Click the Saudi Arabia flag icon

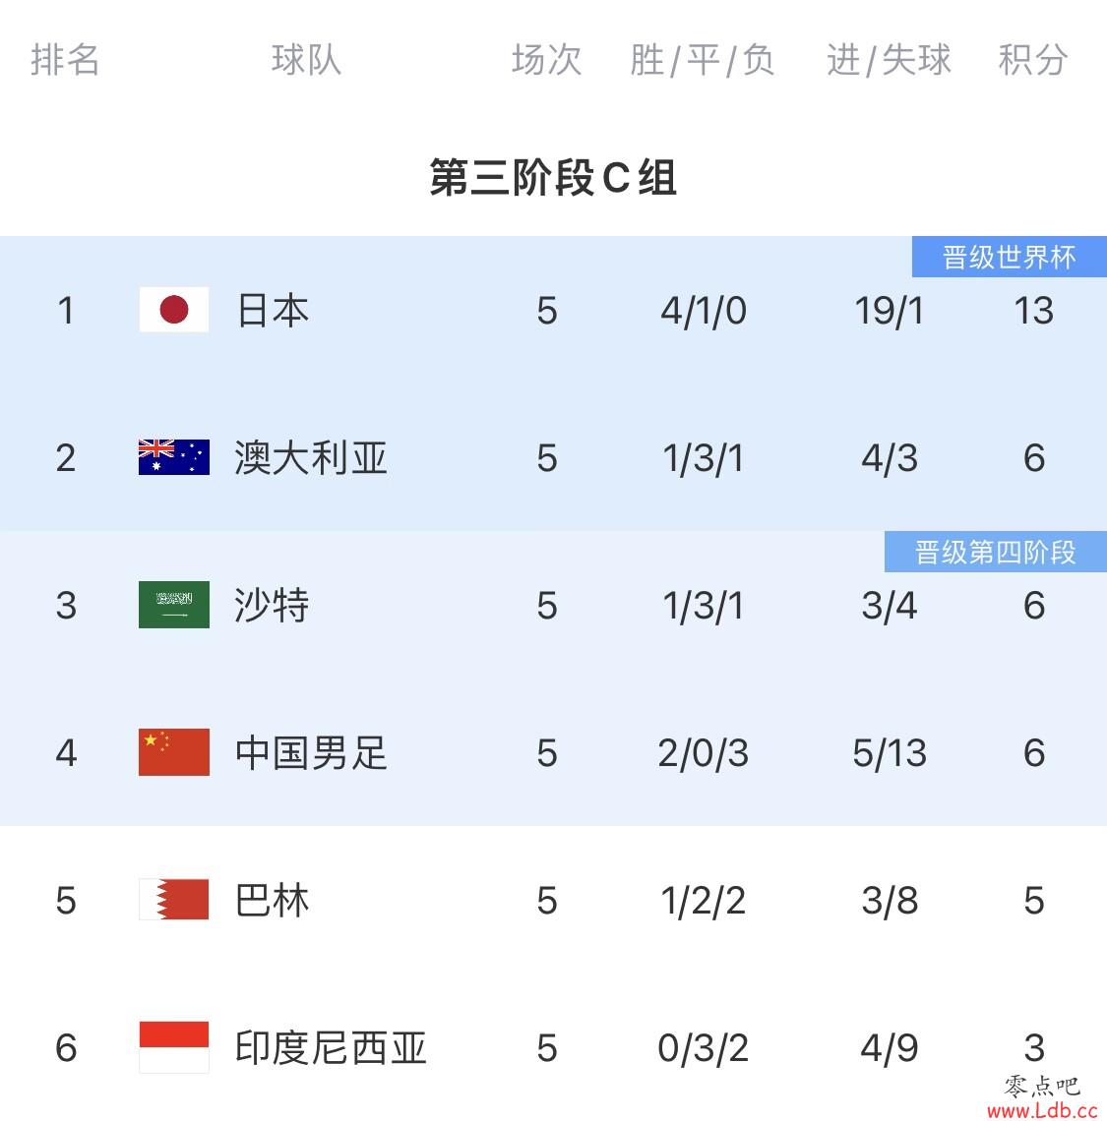[x=174, y=605]
